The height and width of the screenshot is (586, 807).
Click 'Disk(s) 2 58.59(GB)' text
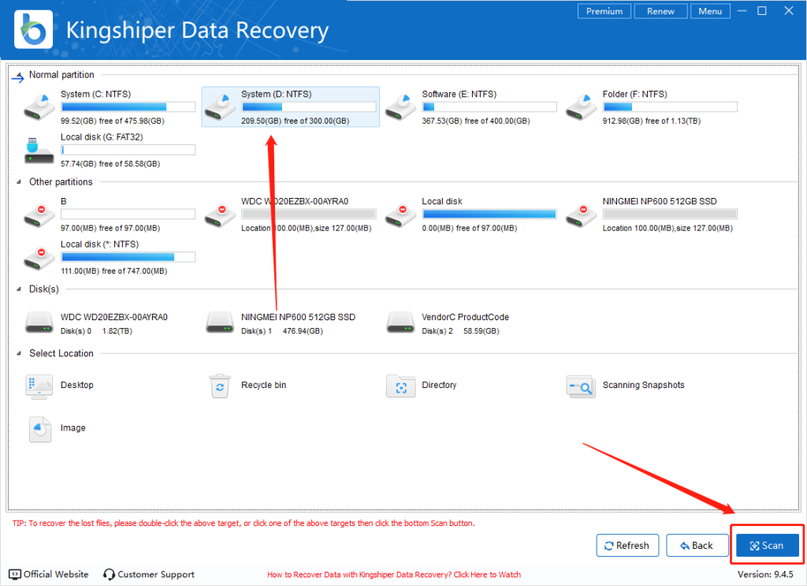pyautogui.click(x=460, y=331)
